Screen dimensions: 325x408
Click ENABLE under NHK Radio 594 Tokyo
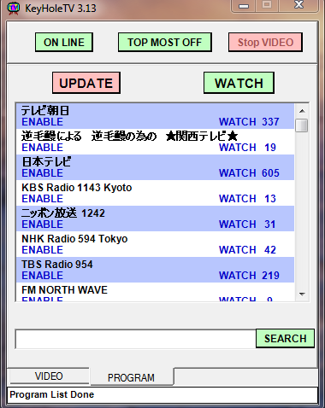pos(43,250)
